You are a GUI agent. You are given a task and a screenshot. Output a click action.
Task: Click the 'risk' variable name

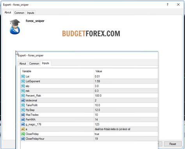[x=28, y=91]
